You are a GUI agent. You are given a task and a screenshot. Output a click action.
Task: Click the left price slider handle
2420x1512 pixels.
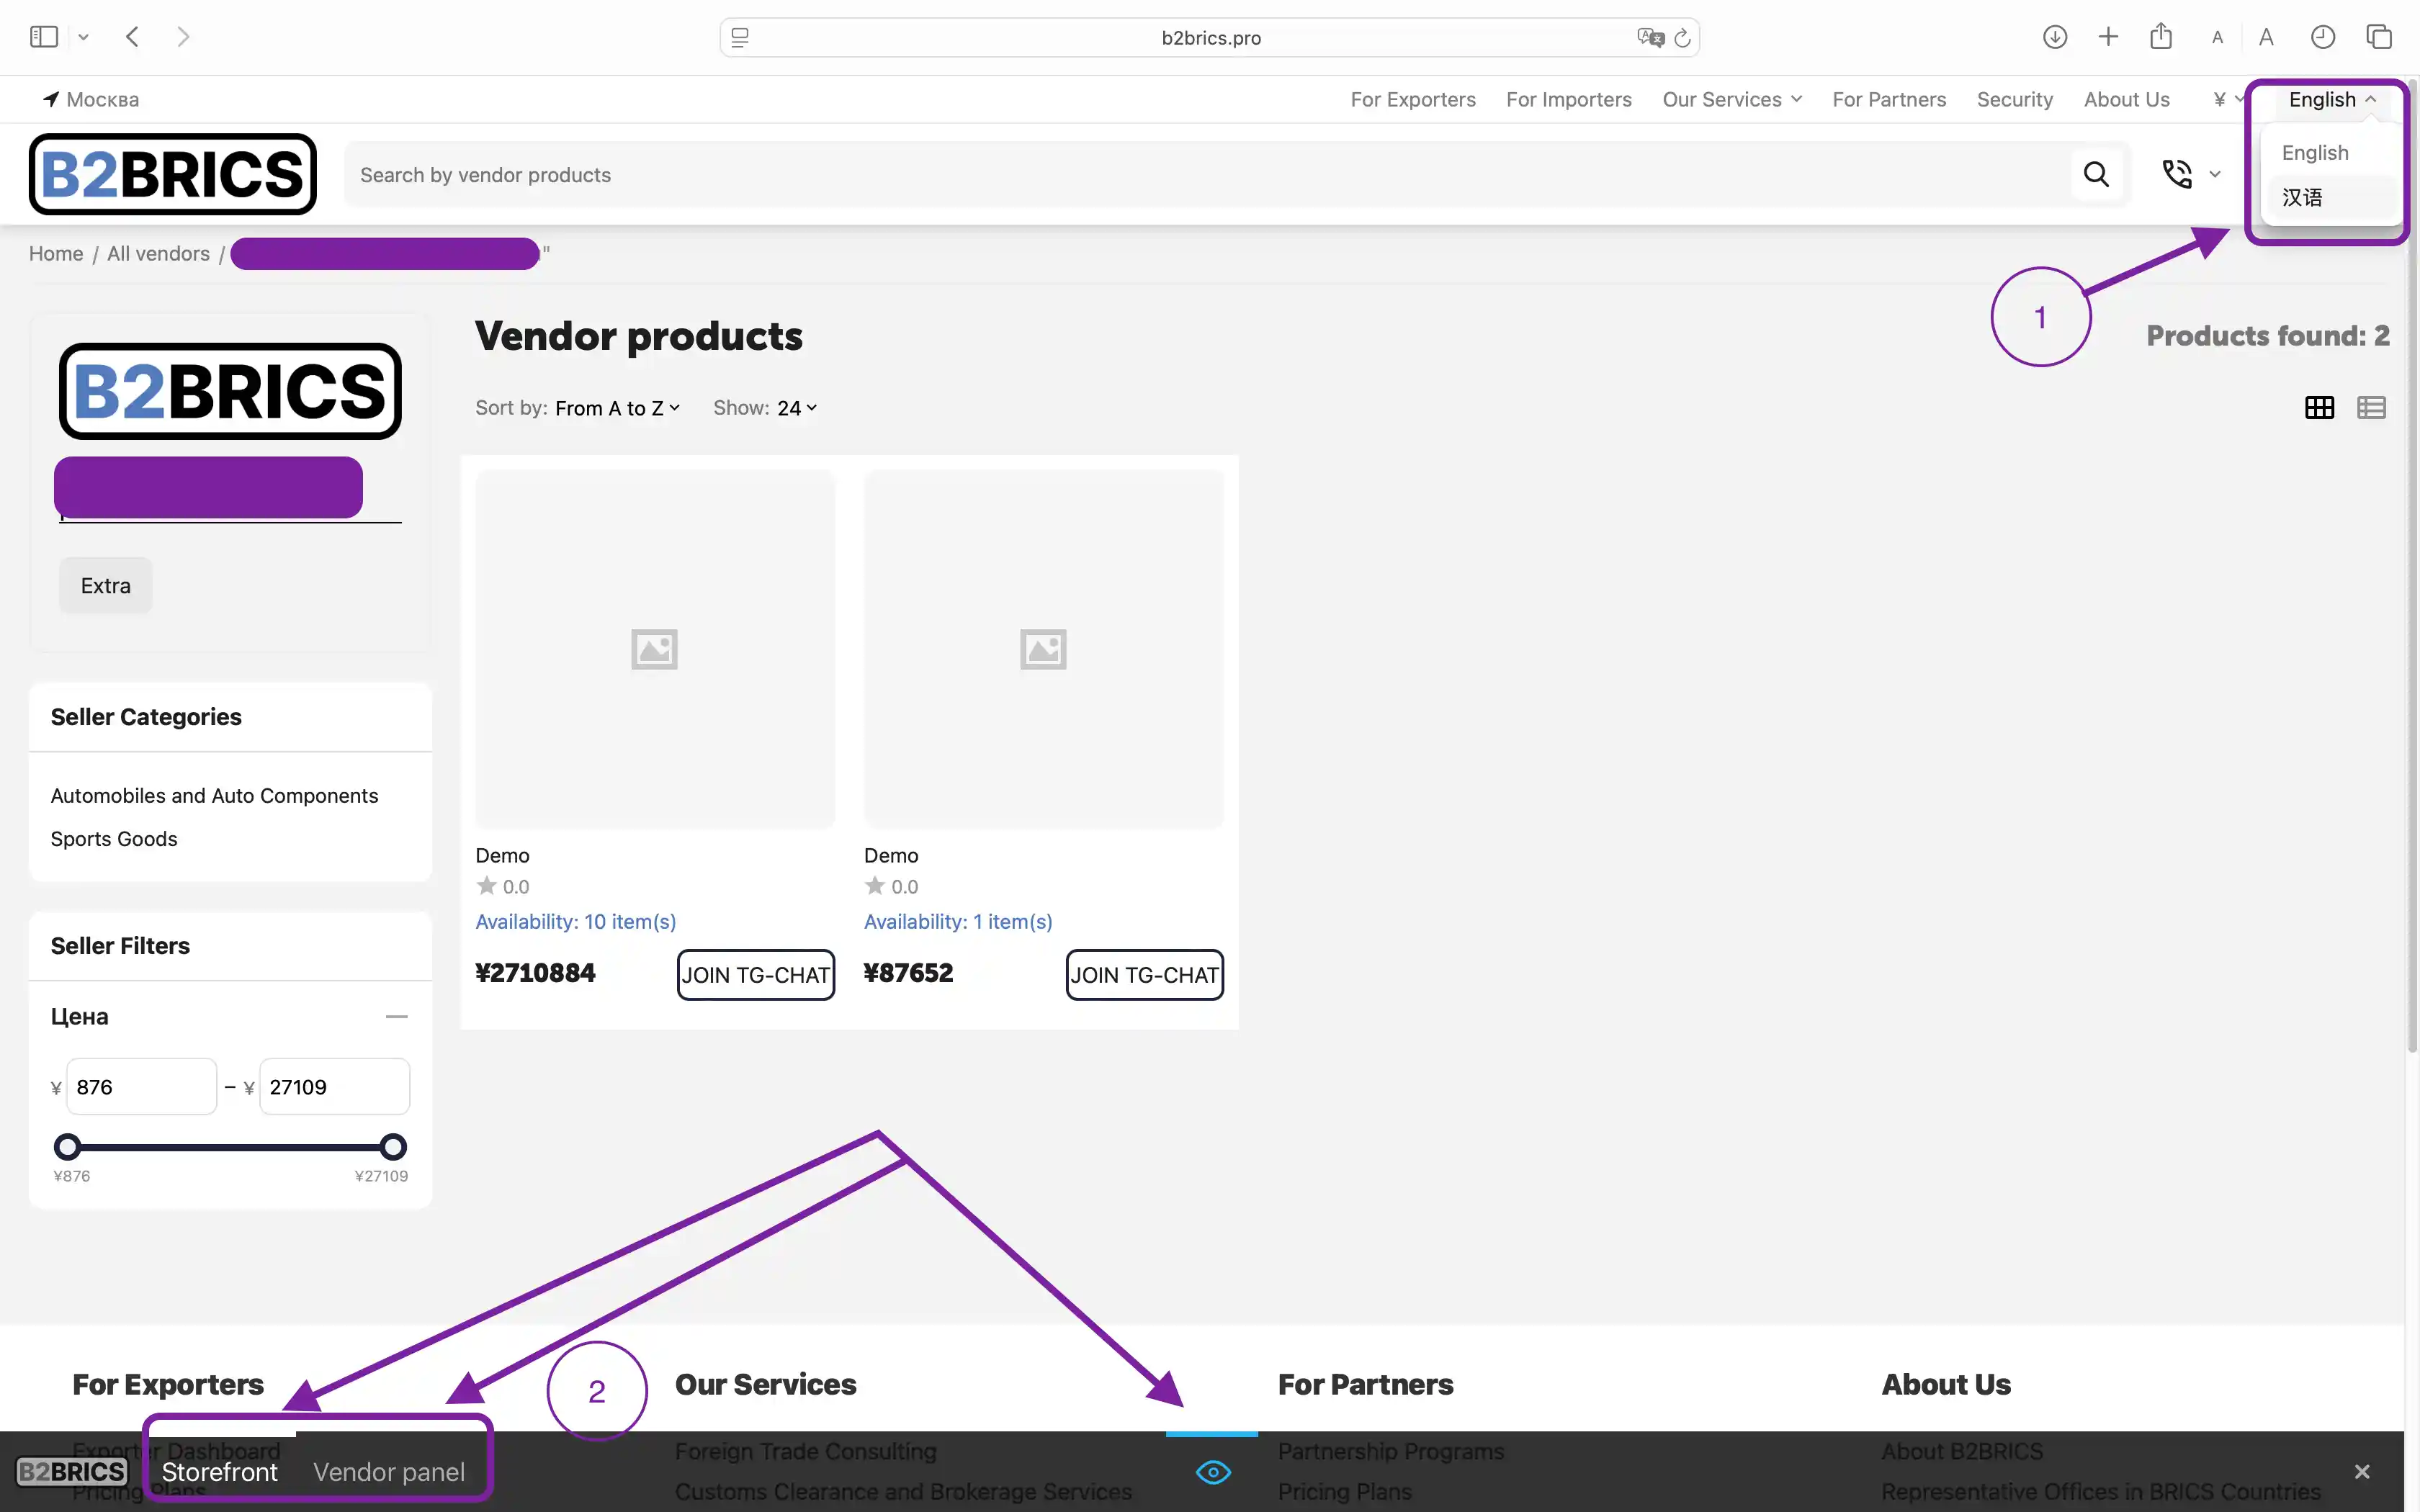pos(67,1146)
